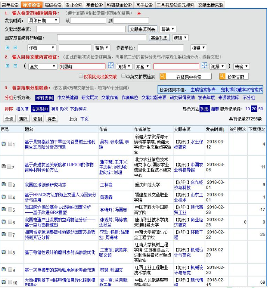Screen dimensions: 268x288
Task: Open 全文 search field dropdown
Action: (42, 67)
